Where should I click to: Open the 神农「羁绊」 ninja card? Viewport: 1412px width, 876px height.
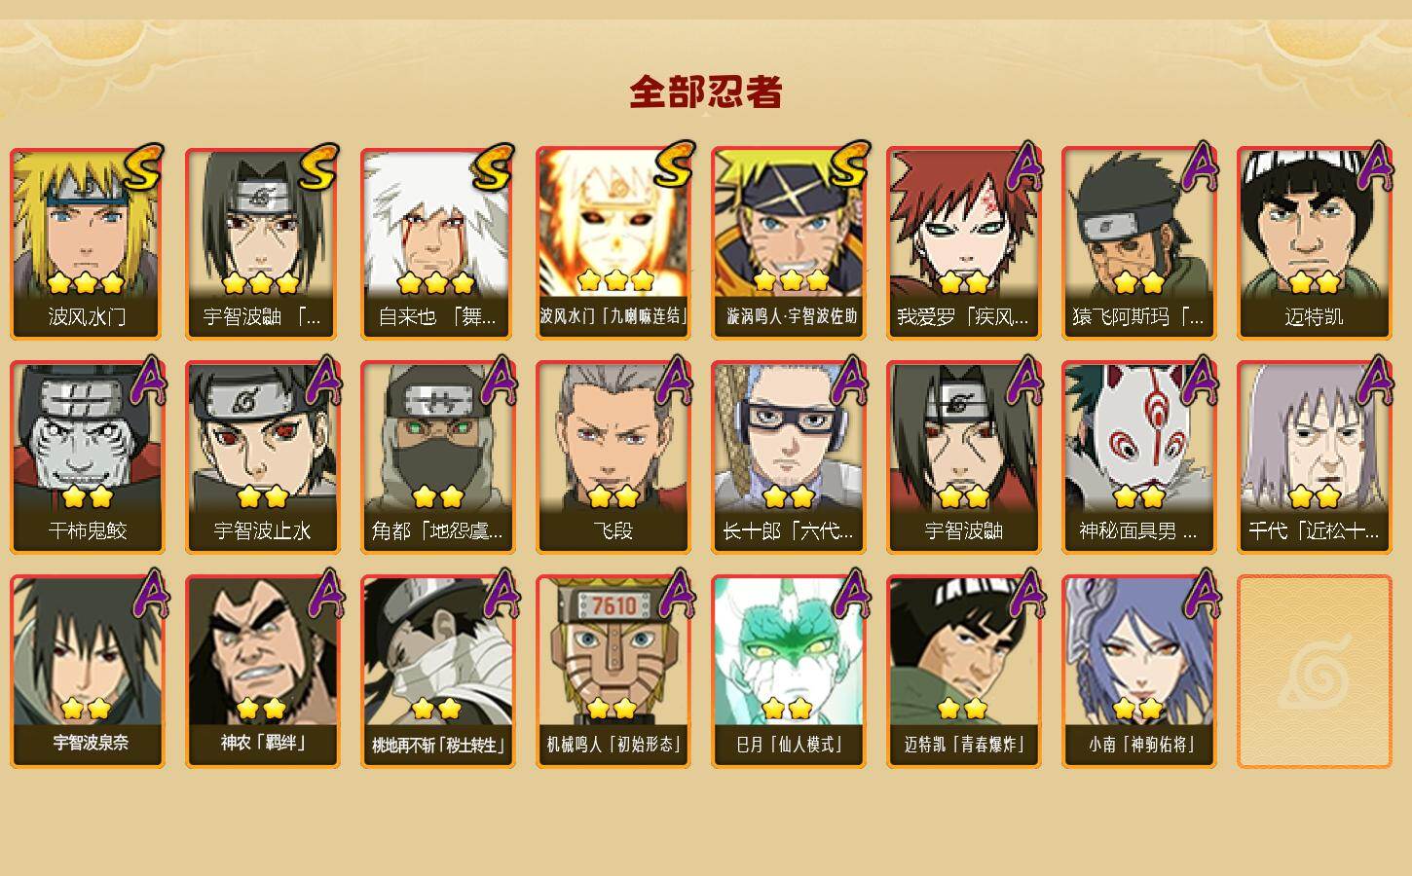click(x=263, y=672)
